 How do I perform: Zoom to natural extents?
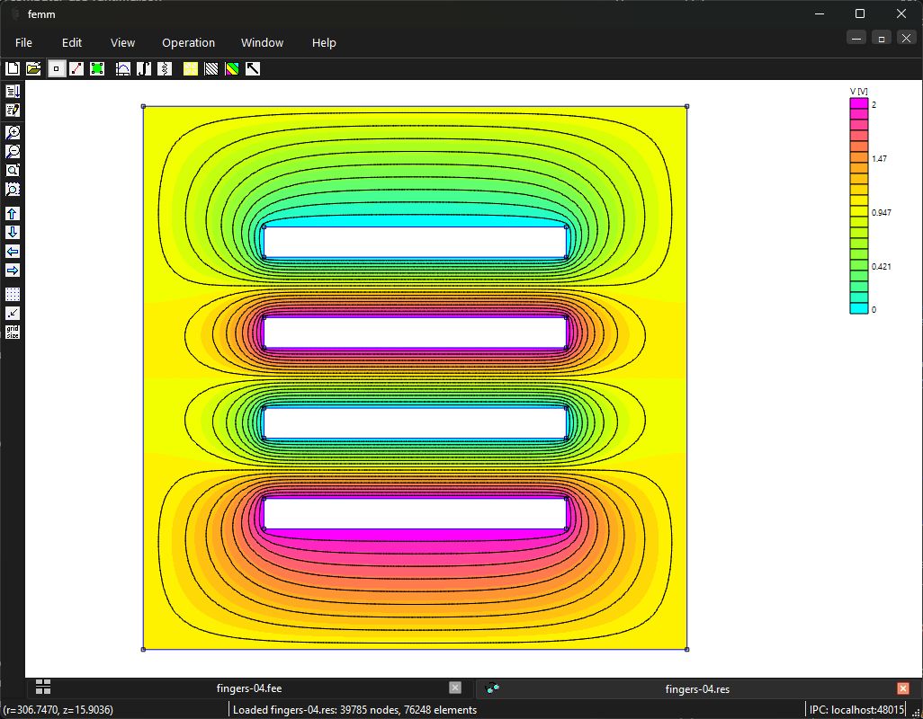tap(13, 170)
